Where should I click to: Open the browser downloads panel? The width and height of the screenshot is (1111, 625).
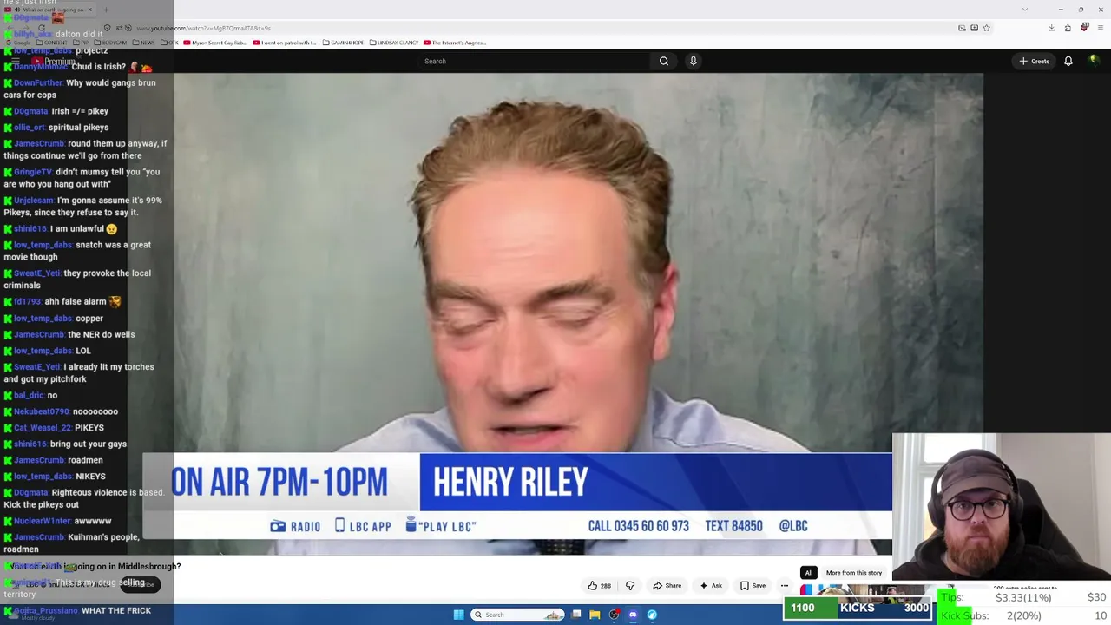(1051, 28)
